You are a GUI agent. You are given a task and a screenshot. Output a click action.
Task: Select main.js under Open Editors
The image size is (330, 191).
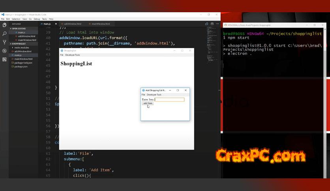(21, 32)
